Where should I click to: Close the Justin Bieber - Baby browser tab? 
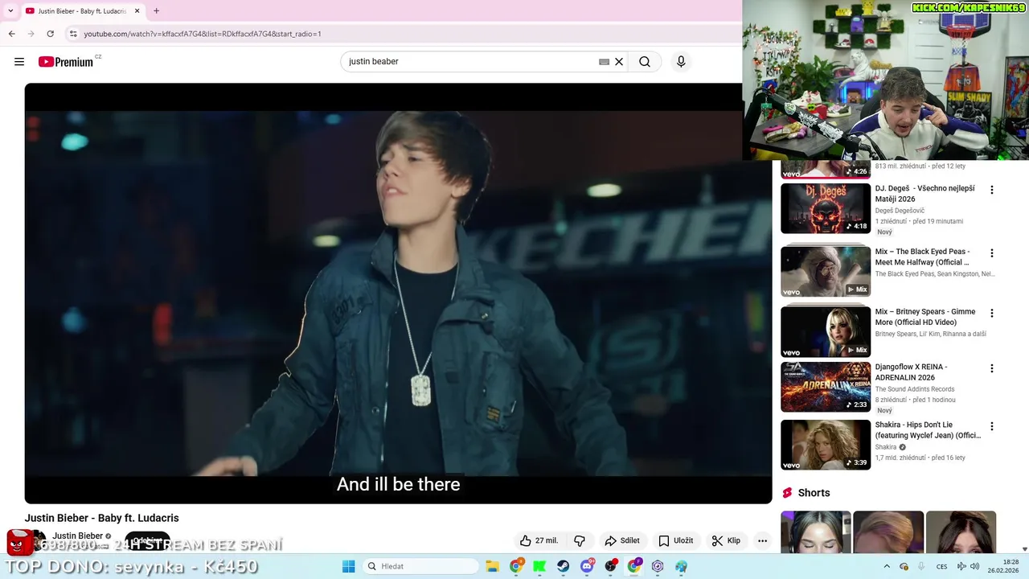137,11
